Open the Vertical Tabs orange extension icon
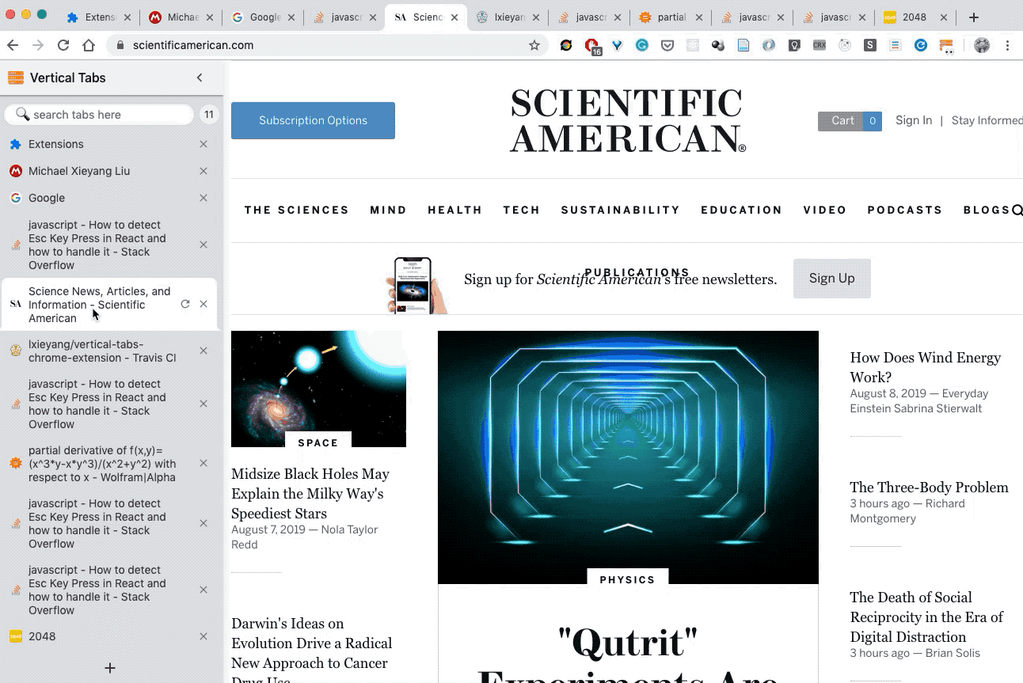 pos(946,46)
